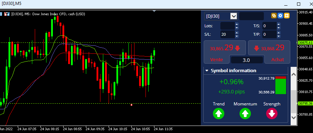313x133 pixels.
Task: Click the +0.96% daily change value
Action: tap(231, 82)
